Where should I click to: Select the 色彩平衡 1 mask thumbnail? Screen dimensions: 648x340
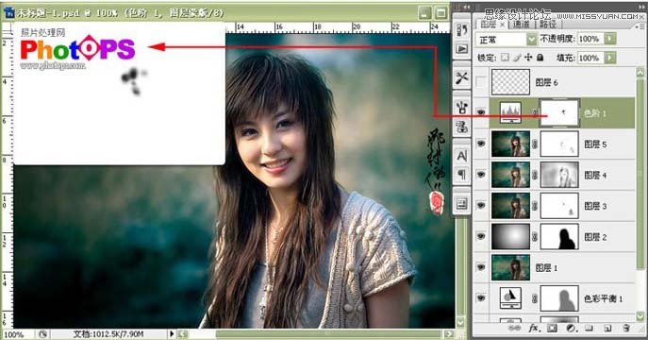[559, 298]
